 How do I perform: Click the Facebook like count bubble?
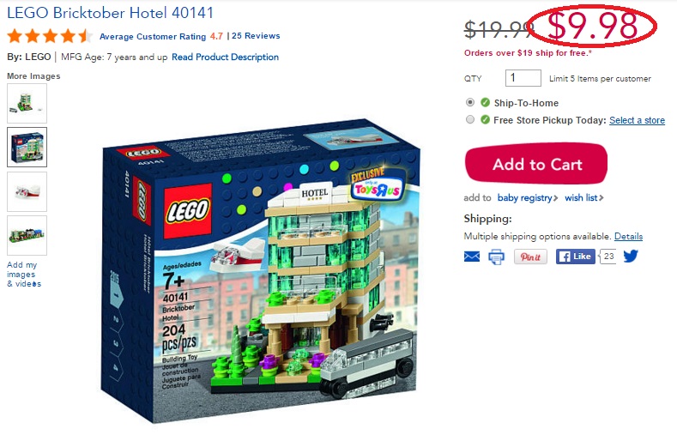(607, 257)
